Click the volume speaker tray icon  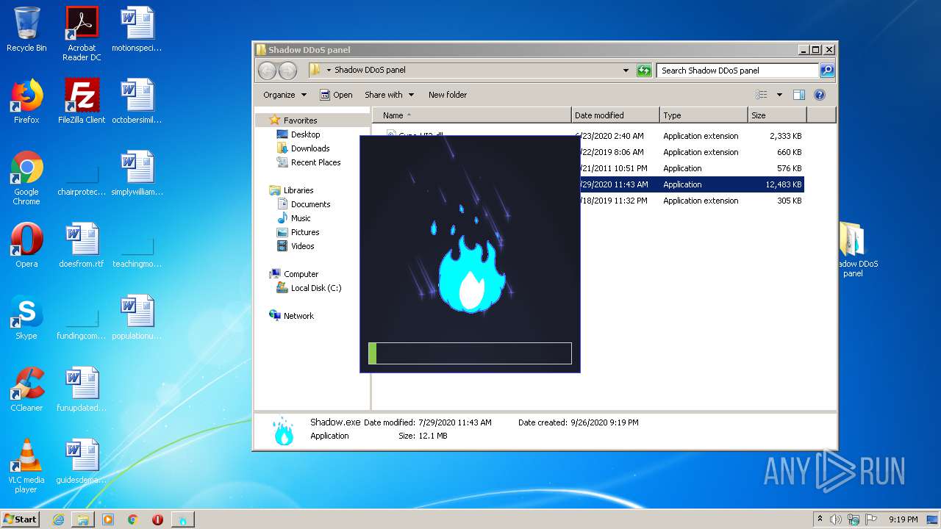coord(836,519)
